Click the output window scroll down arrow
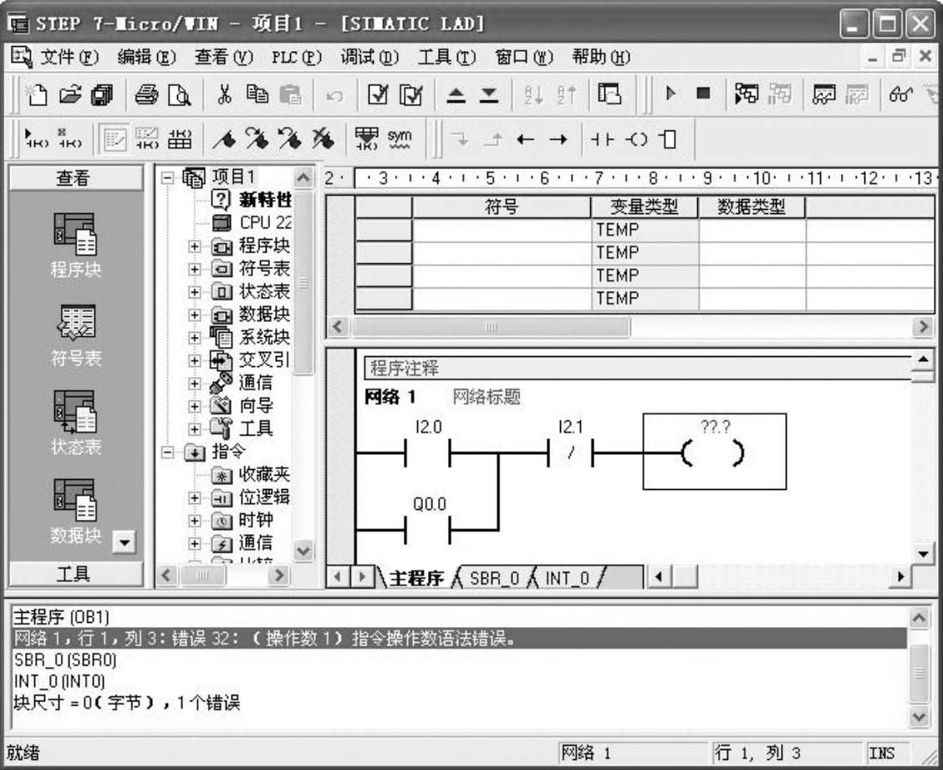The image size is (943, 770). (919, 717)
